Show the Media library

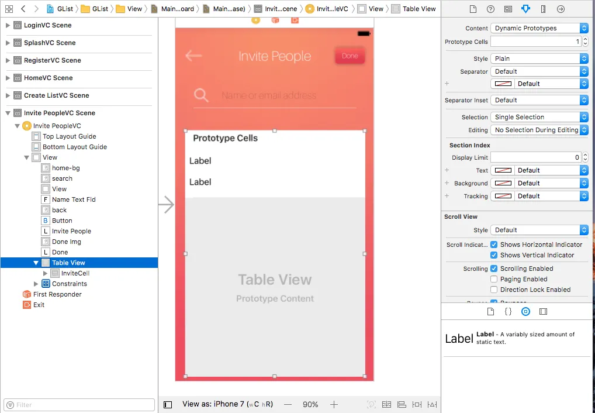[x=543, y=312]
